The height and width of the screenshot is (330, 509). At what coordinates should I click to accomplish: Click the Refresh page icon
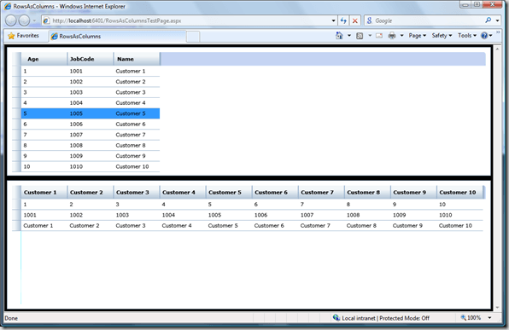tap(343, 20)
